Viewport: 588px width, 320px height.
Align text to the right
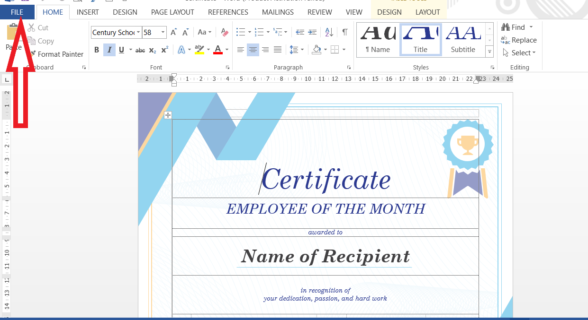pyautogui.click(x=265, y=50)
